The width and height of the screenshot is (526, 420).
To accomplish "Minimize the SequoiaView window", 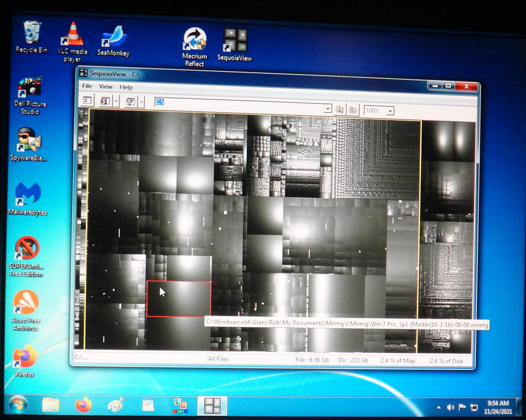I will pyautogui.click(x=435, y=86).
